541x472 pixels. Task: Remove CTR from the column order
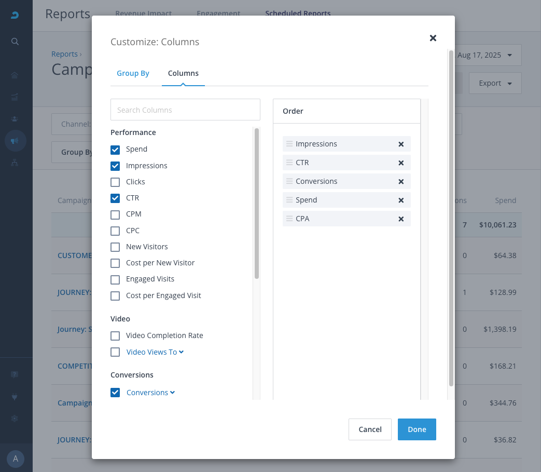[x=401, y=163]
